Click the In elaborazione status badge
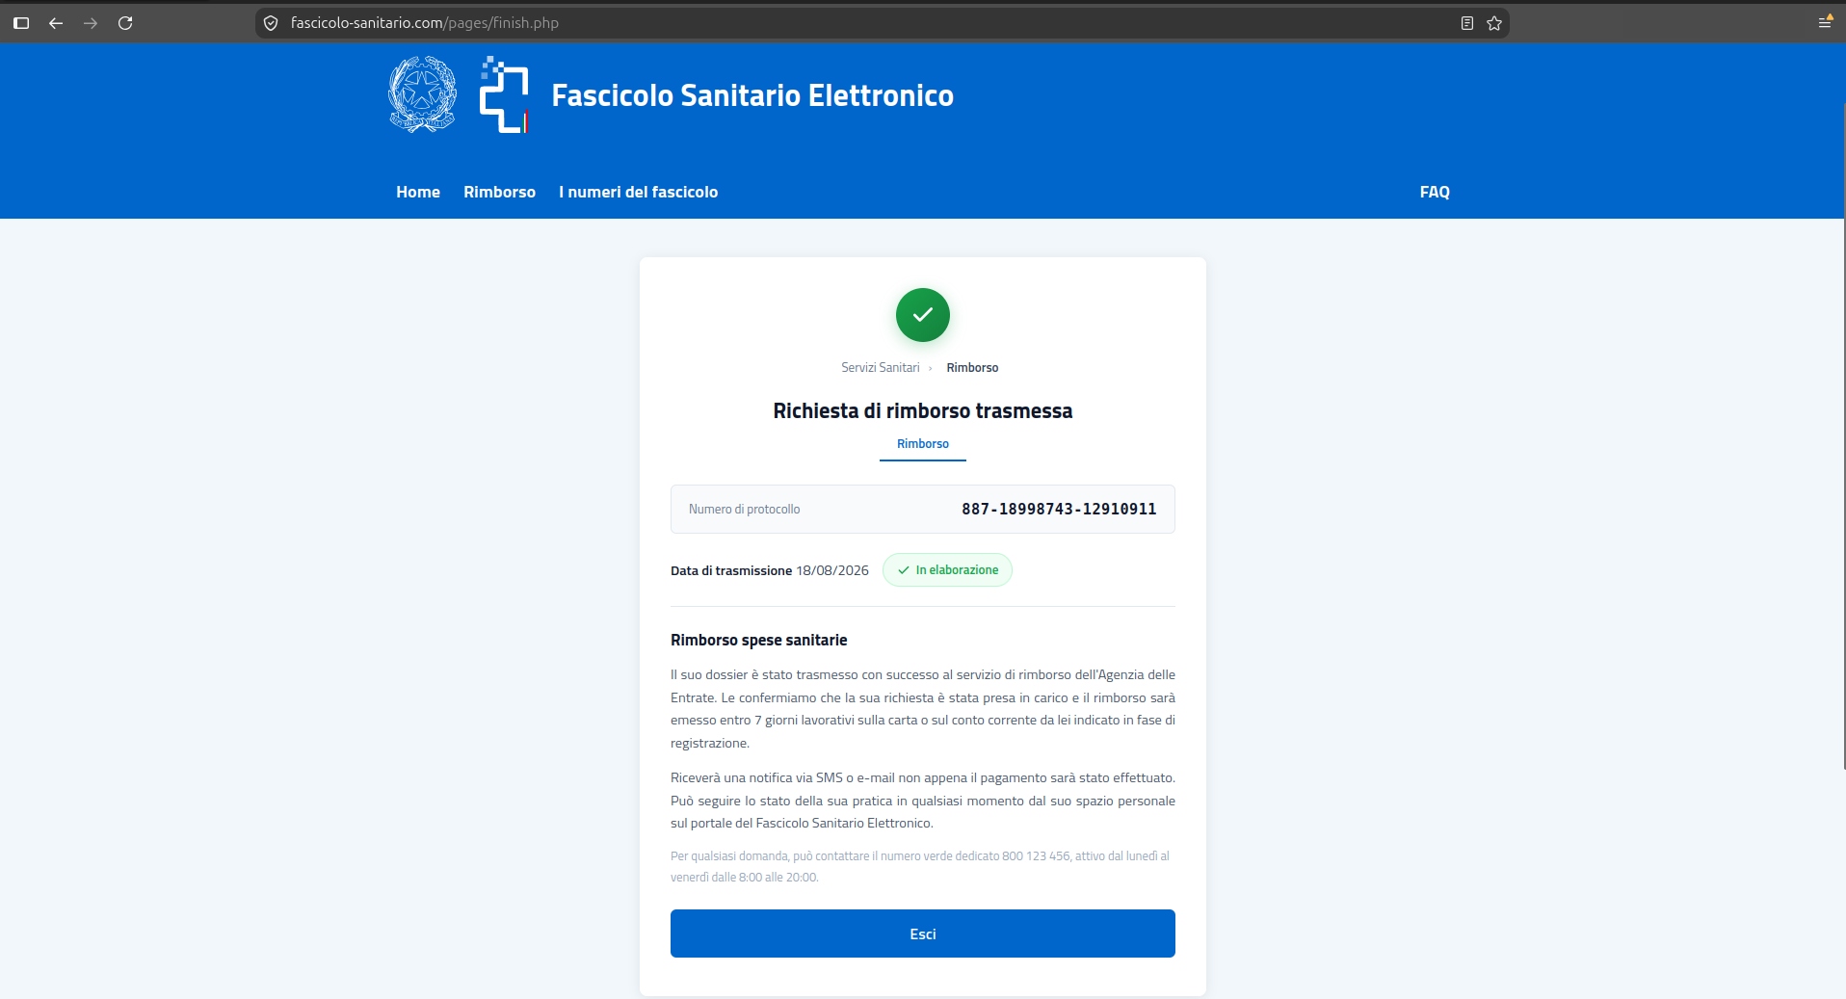Viewport: 1846px width, 999px height. click(947, 570)
